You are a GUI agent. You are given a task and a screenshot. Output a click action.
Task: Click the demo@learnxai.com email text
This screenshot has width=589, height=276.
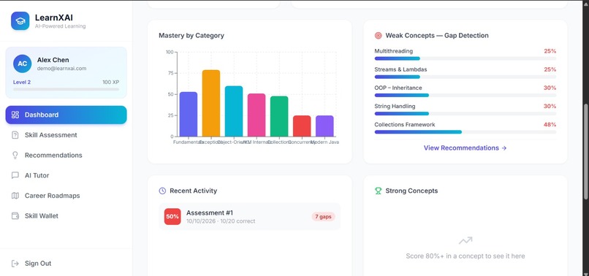point(61,69)
